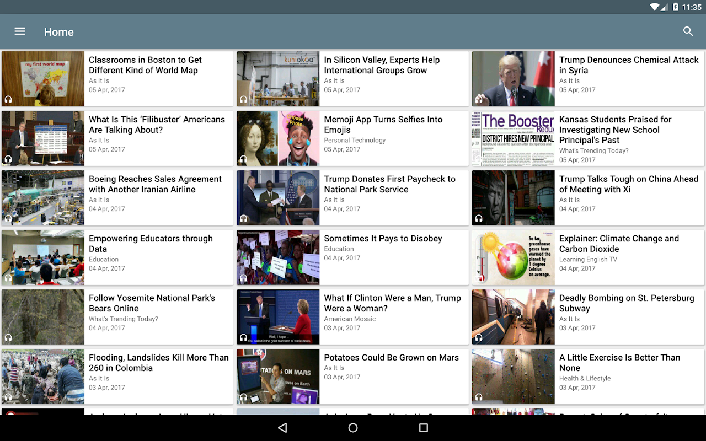The width and height of the screenshot is (706, 441).
Task: Tap '05 Apr, 2017' date on Memoji article
Action: tap(342, 149)
